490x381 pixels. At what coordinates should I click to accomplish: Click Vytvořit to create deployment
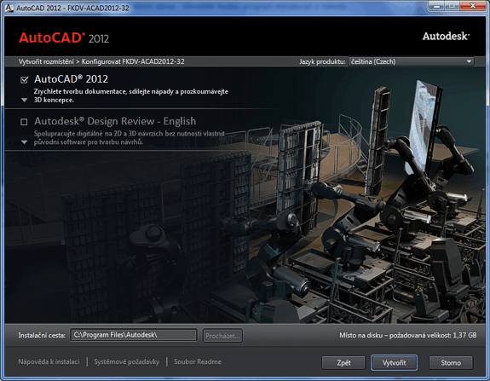pos(394,363)
